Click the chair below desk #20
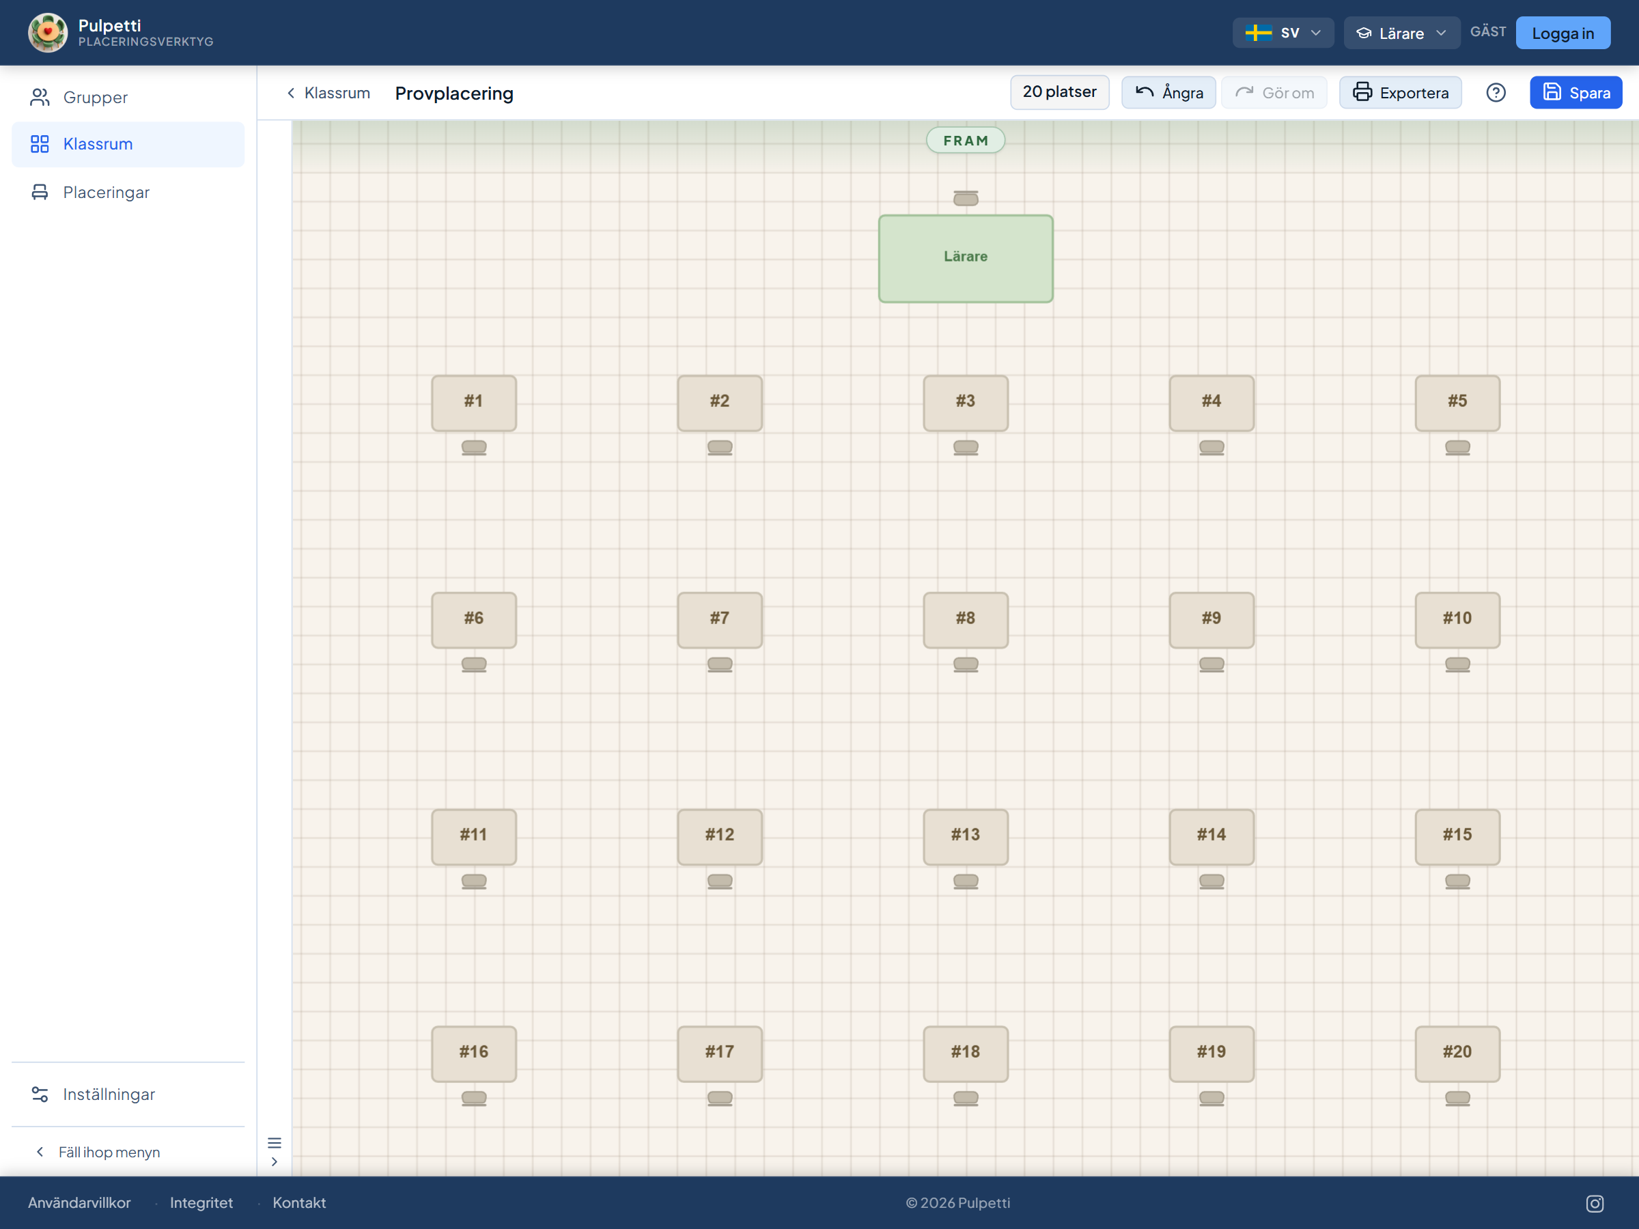The height and width of the screenshot is (1229, 1639). tap(1457, 1099)
